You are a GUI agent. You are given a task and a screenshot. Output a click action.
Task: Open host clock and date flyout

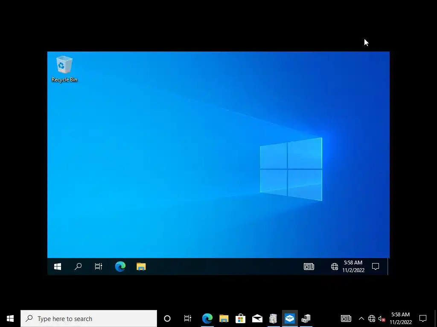400,318
